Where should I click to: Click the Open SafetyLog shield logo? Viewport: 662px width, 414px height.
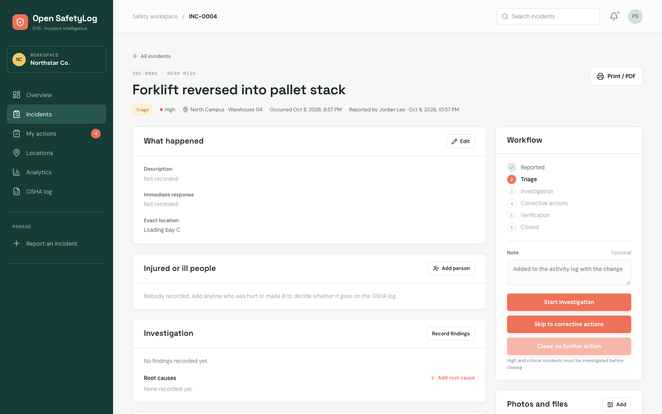pos(20,22)
